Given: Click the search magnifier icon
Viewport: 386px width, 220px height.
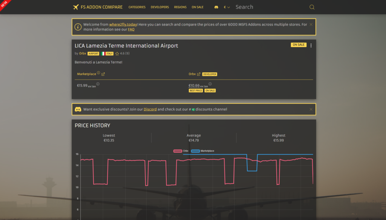Looking at the screenshot, I should tap(312, 7).
